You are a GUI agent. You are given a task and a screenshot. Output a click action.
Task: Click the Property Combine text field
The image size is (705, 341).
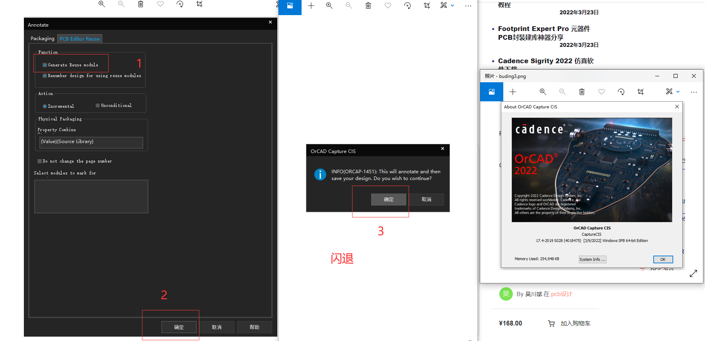[x=91, y=142]
